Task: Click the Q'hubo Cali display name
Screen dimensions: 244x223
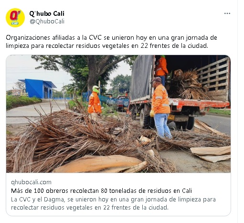Action: click(47, 13)
